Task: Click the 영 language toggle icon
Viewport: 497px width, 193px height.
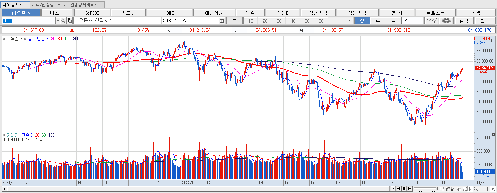Action: (x=69, y=21)
